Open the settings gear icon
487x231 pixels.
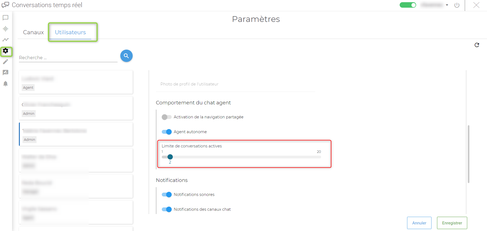tap(5, 51)
